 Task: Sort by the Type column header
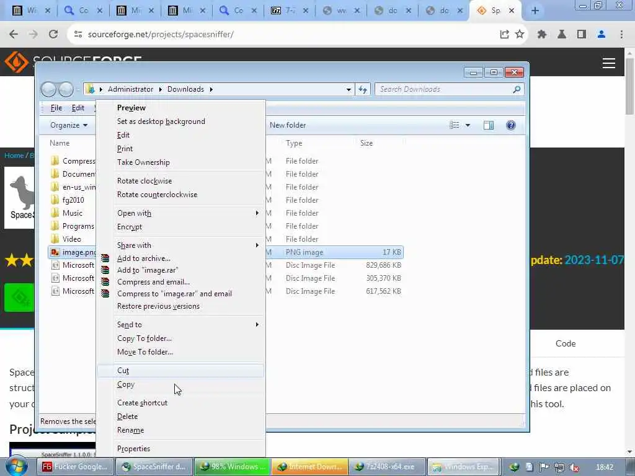(x=294, y=143)
